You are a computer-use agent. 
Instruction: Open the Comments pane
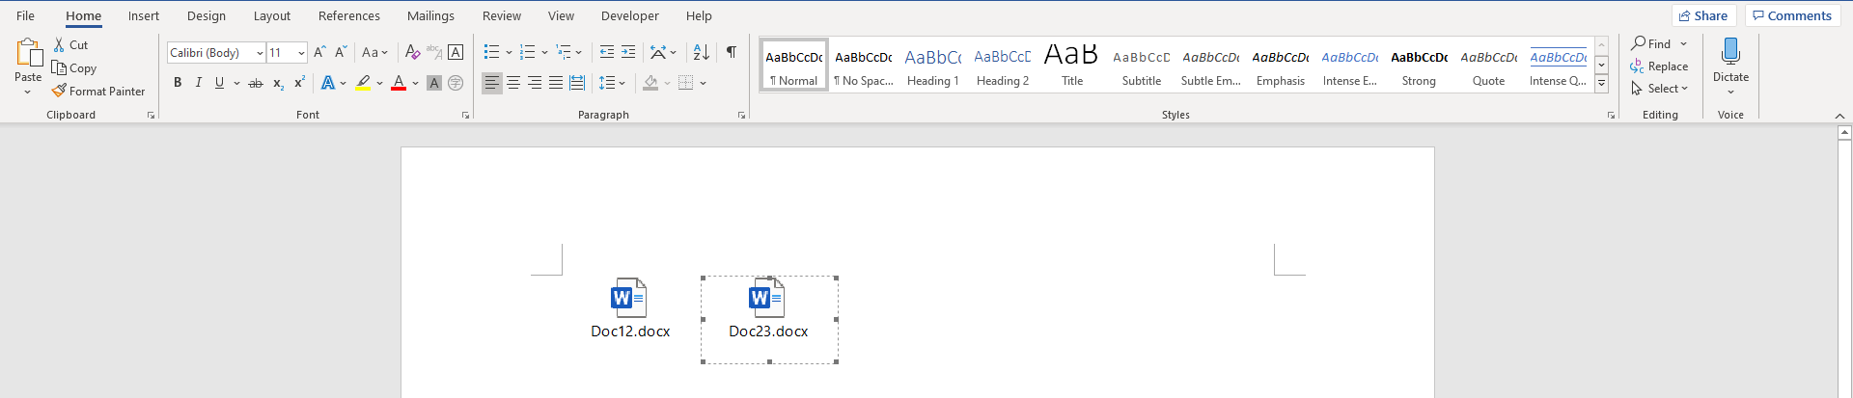[x=1792, y=15]
